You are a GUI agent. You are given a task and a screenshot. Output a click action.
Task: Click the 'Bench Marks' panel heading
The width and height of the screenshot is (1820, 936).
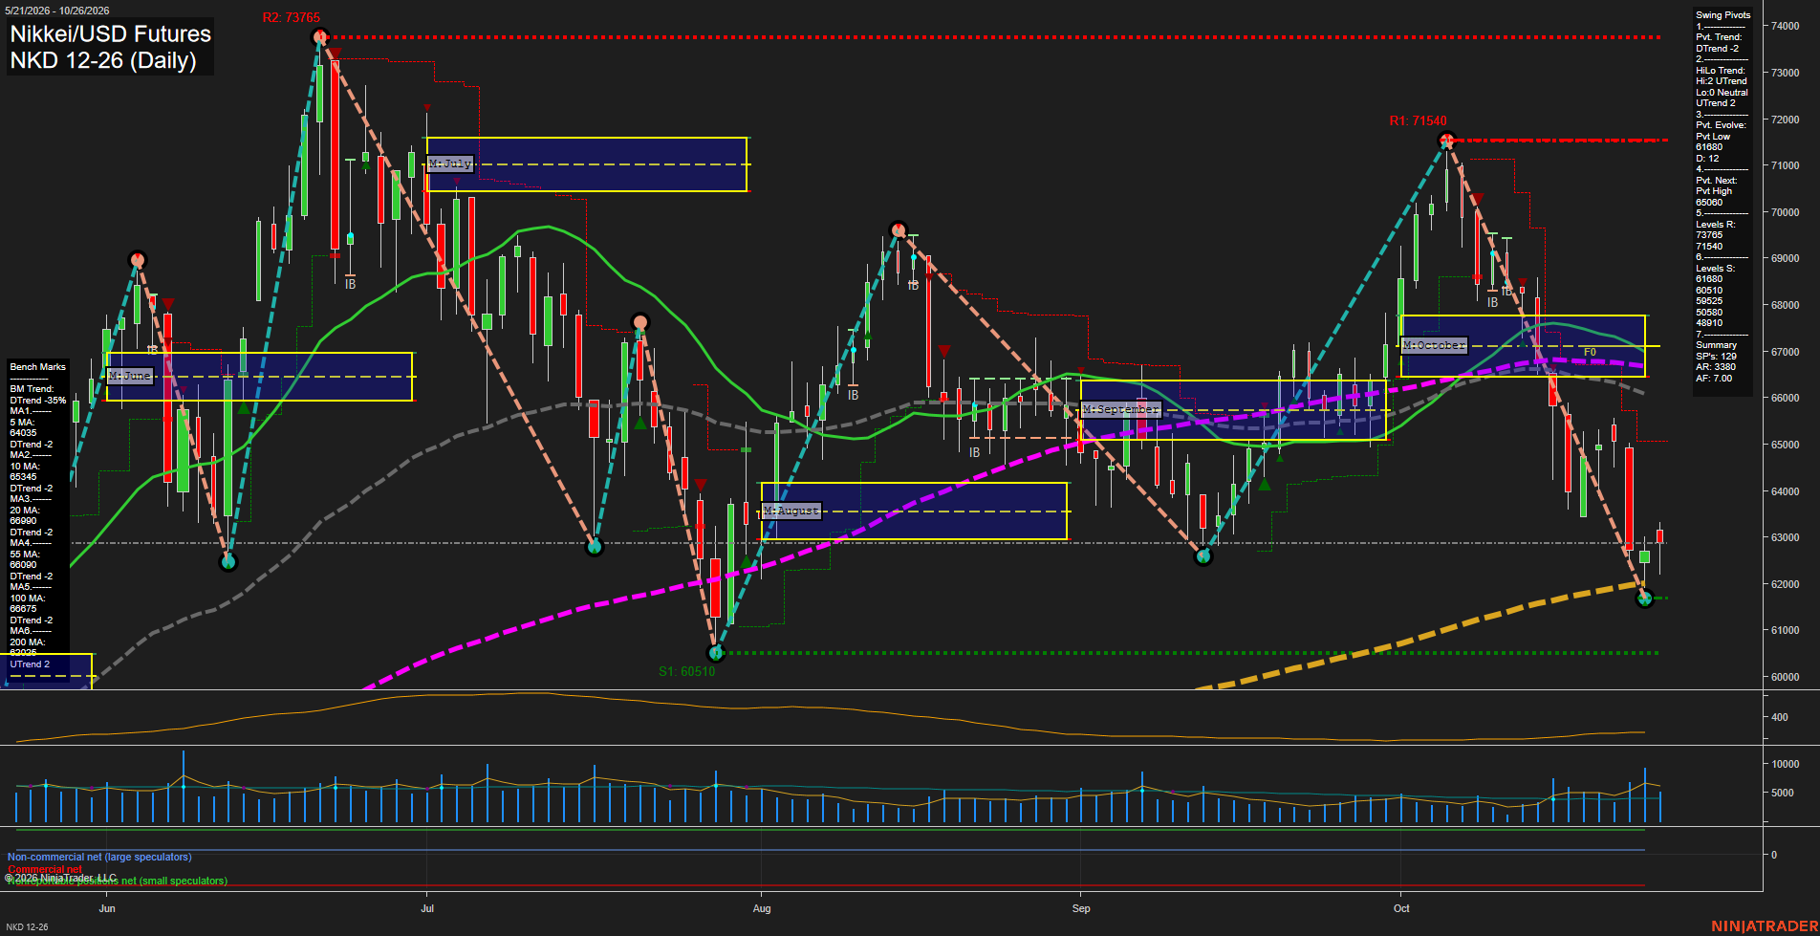(38, 367)
